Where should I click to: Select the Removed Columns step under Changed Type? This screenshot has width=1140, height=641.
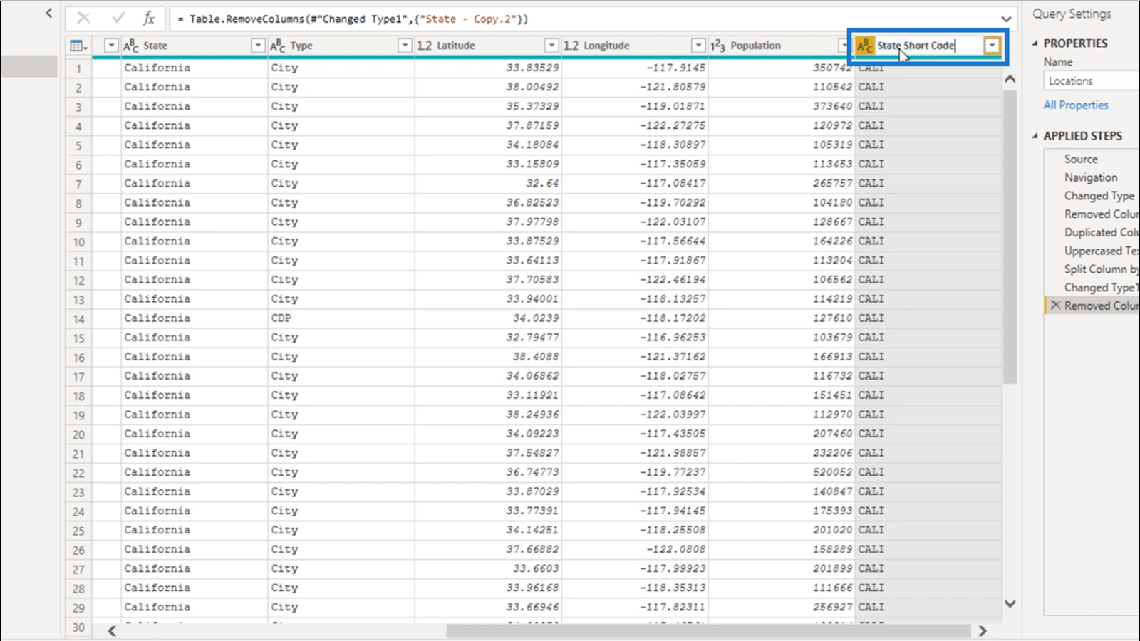point(1102,214)
